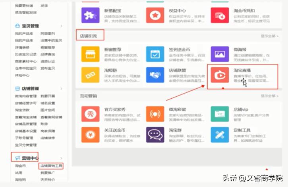Select 试用 in the sidebar
Viewport: 288px width, 187px height.
click(19, 173)
